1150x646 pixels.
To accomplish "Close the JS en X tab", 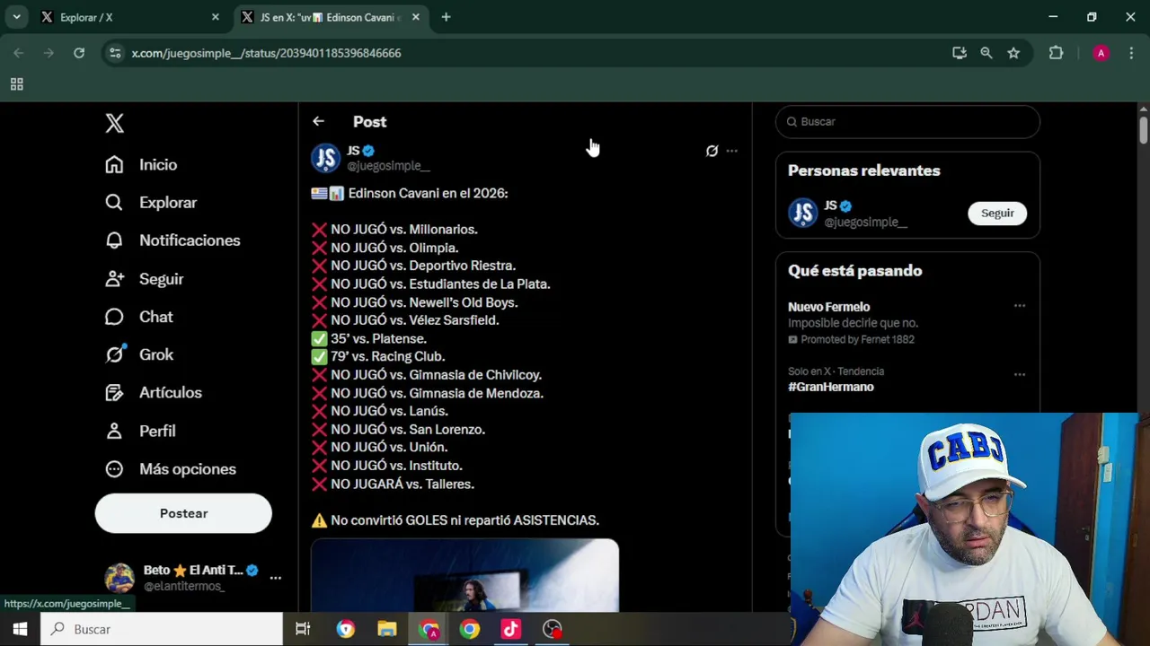I will 415,17.
